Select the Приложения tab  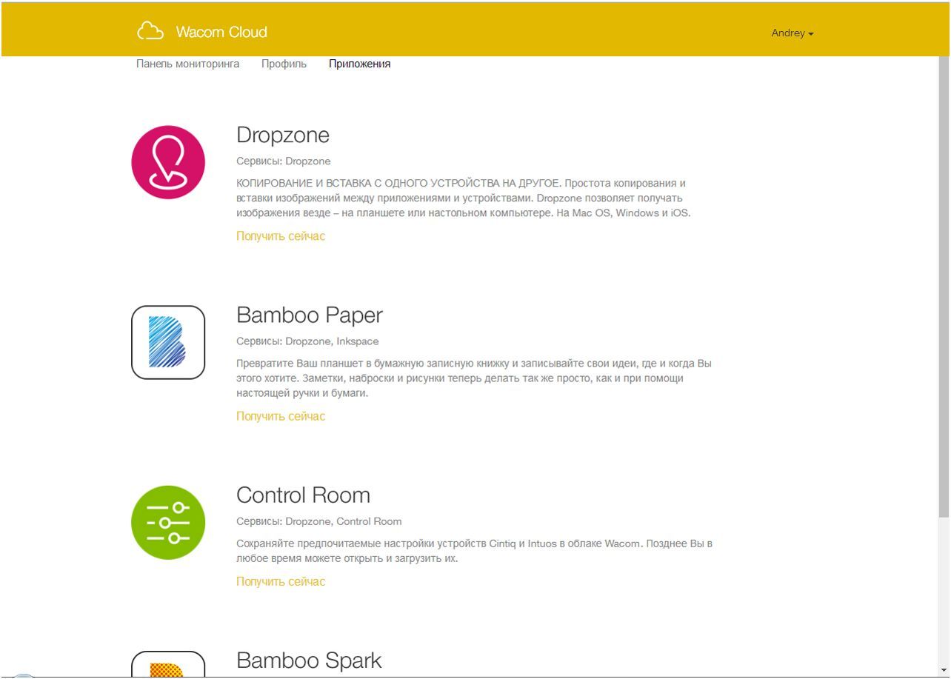point(359,64)
